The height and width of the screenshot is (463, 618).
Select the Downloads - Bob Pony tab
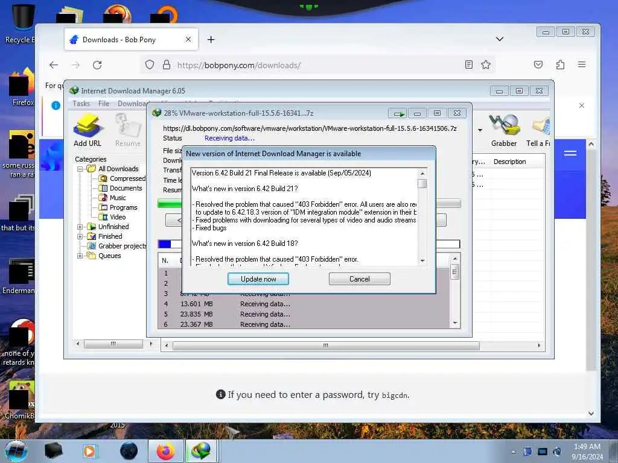131,39
